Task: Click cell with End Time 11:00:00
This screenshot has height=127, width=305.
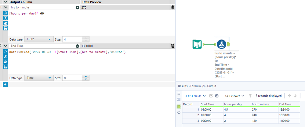Action: [289, 121]
